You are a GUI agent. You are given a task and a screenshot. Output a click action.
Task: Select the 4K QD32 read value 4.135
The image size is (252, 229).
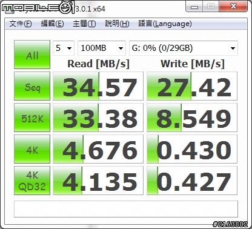(98, 181)
